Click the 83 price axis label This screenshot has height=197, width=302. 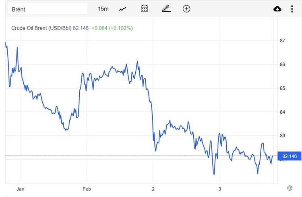click(x=283, y=136)
